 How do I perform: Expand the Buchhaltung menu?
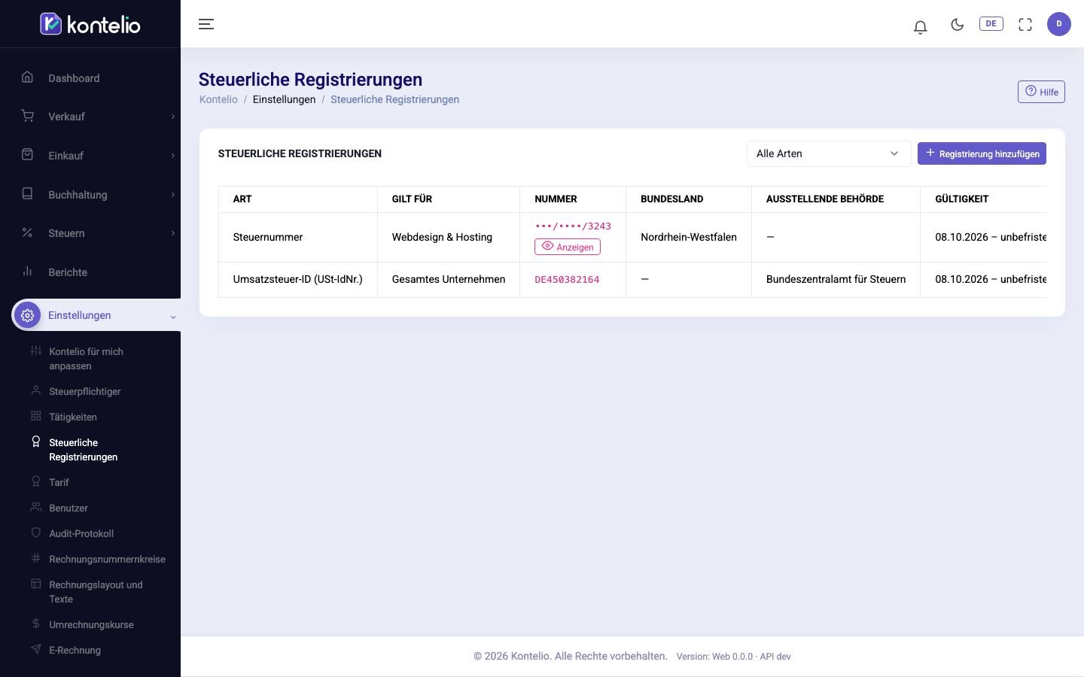(x=90, y=195)
